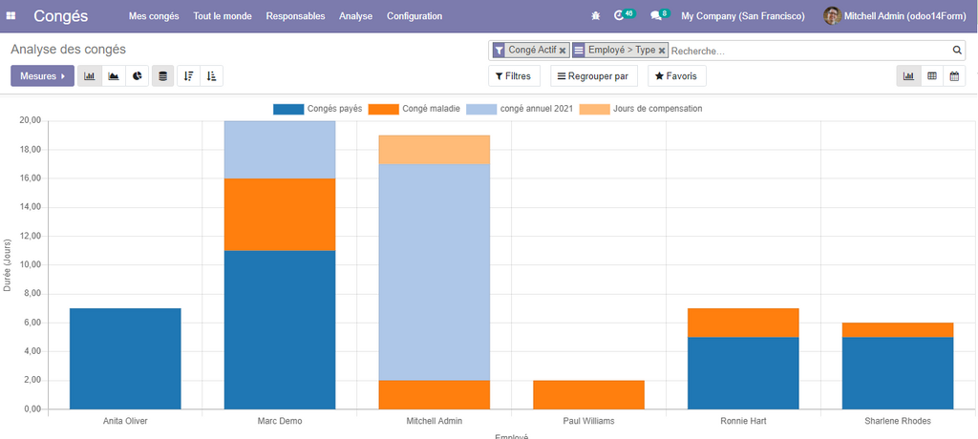The height and width of the screenshot is (439, 978).
Task: Open activities clock icon with 46 badge
Action: (621, 16)
